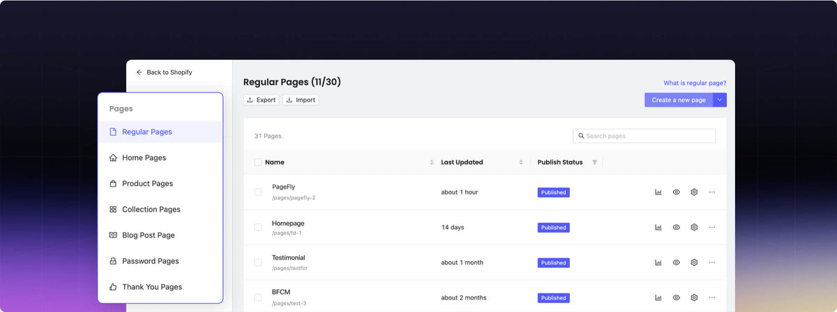Viewport: 837px width, 312px height.
Task: Sort by Last Updated column arrows
Action: pyautogui.click(x=520, y=162)
